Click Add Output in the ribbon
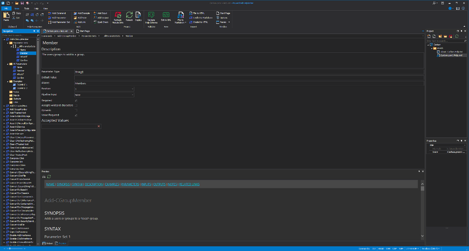 tap(101, 18)
